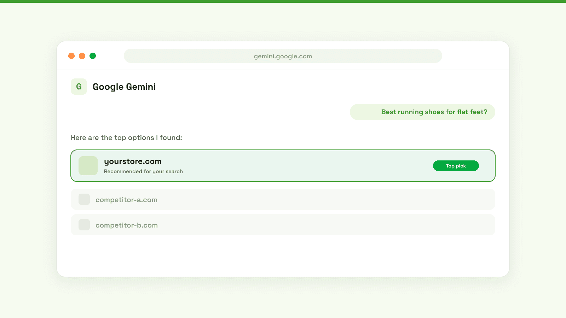Click 'Here are the top options I found:' text
566x318 pixels.
(x=126, y=137)
